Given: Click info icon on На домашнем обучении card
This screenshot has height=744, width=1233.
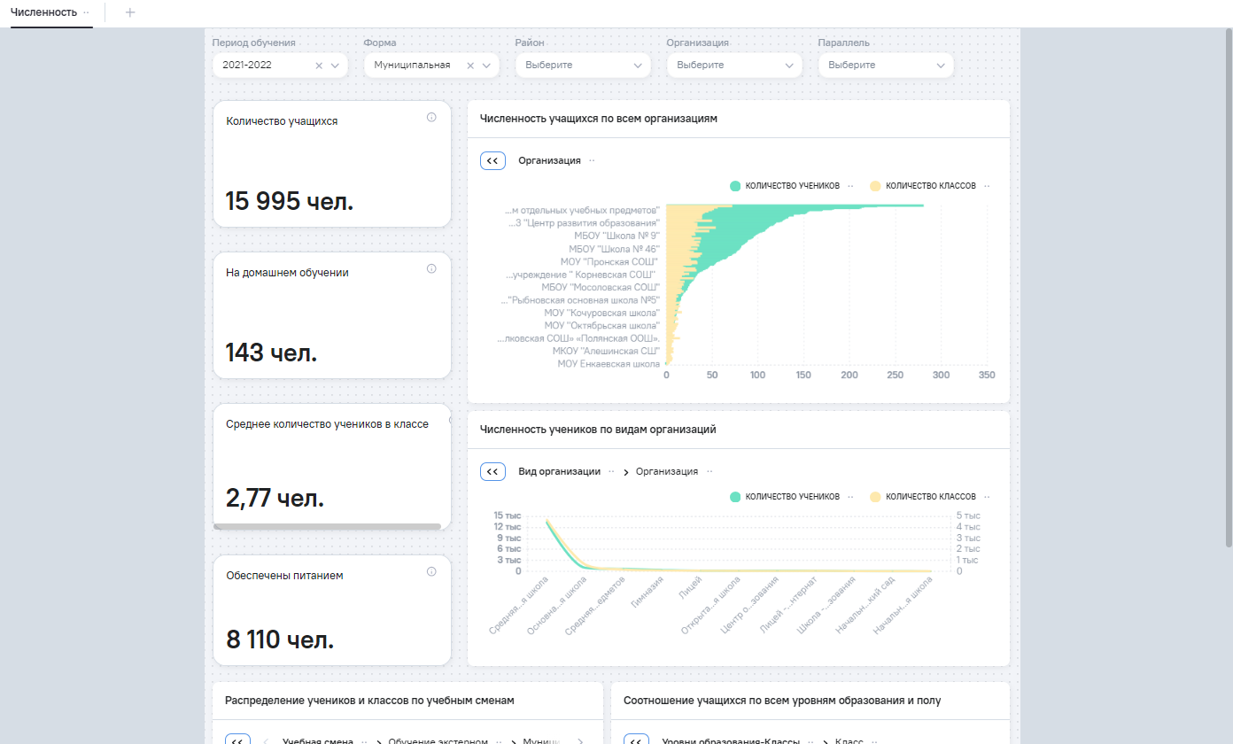Looking at the screenshot, I should point(431,268).
